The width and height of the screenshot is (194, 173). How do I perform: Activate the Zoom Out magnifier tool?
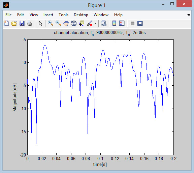click(x=58, y=23)
